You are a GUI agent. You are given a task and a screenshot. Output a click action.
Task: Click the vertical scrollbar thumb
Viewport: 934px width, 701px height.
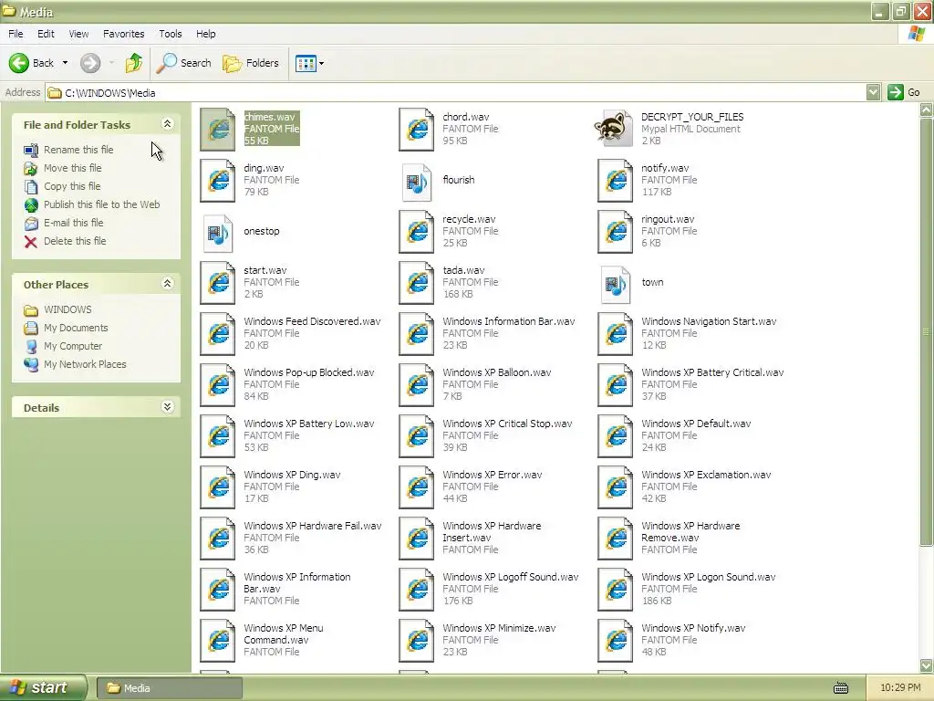[x=927, y=330]
